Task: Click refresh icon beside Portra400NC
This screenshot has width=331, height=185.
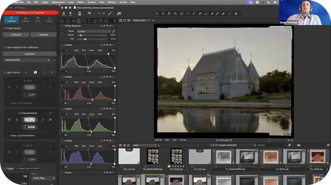Action: click(54, 61)
